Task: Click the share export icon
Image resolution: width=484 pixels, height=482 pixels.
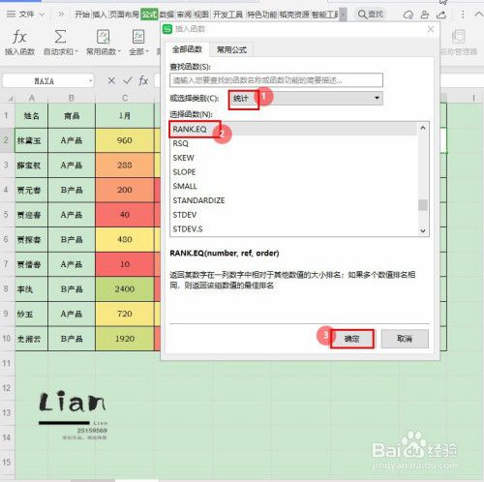Action: (x=441, y=15)
